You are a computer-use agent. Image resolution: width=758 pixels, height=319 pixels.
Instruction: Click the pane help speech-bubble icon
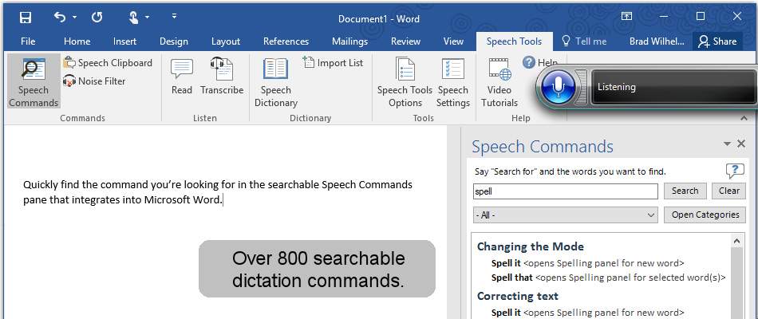click(735, 171)
